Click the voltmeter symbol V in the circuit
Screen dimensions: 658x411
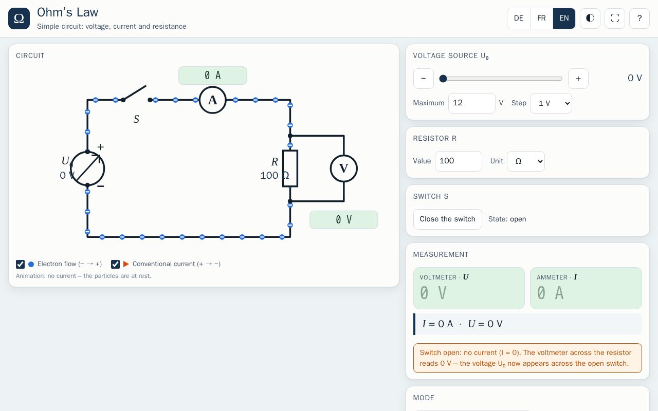344,169
